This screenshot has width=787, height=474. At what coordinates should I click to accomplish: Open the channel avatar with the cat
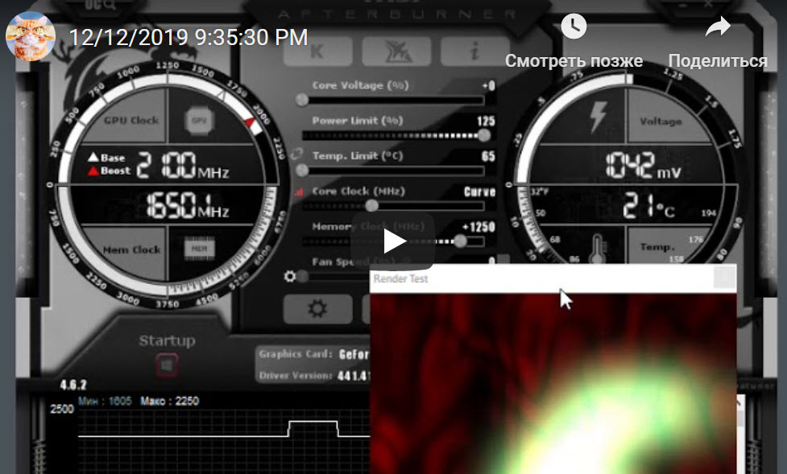click(30, 36)
